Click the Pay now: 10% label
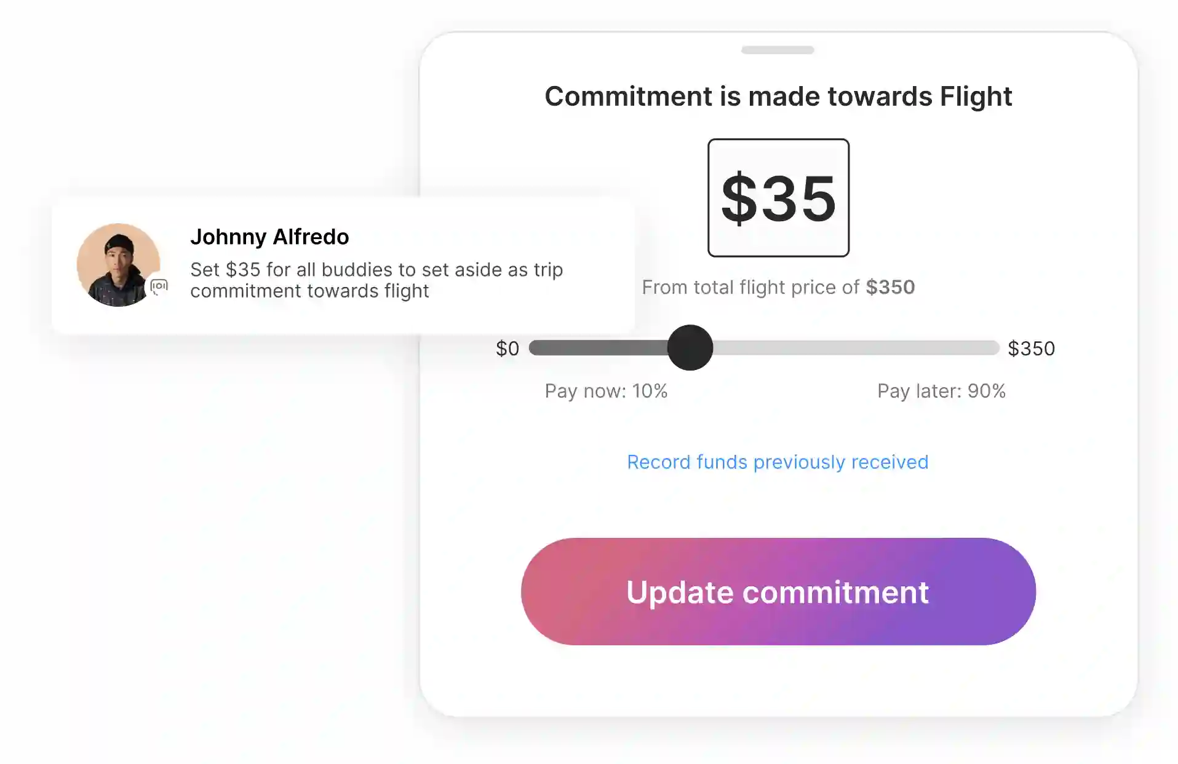 606,391
